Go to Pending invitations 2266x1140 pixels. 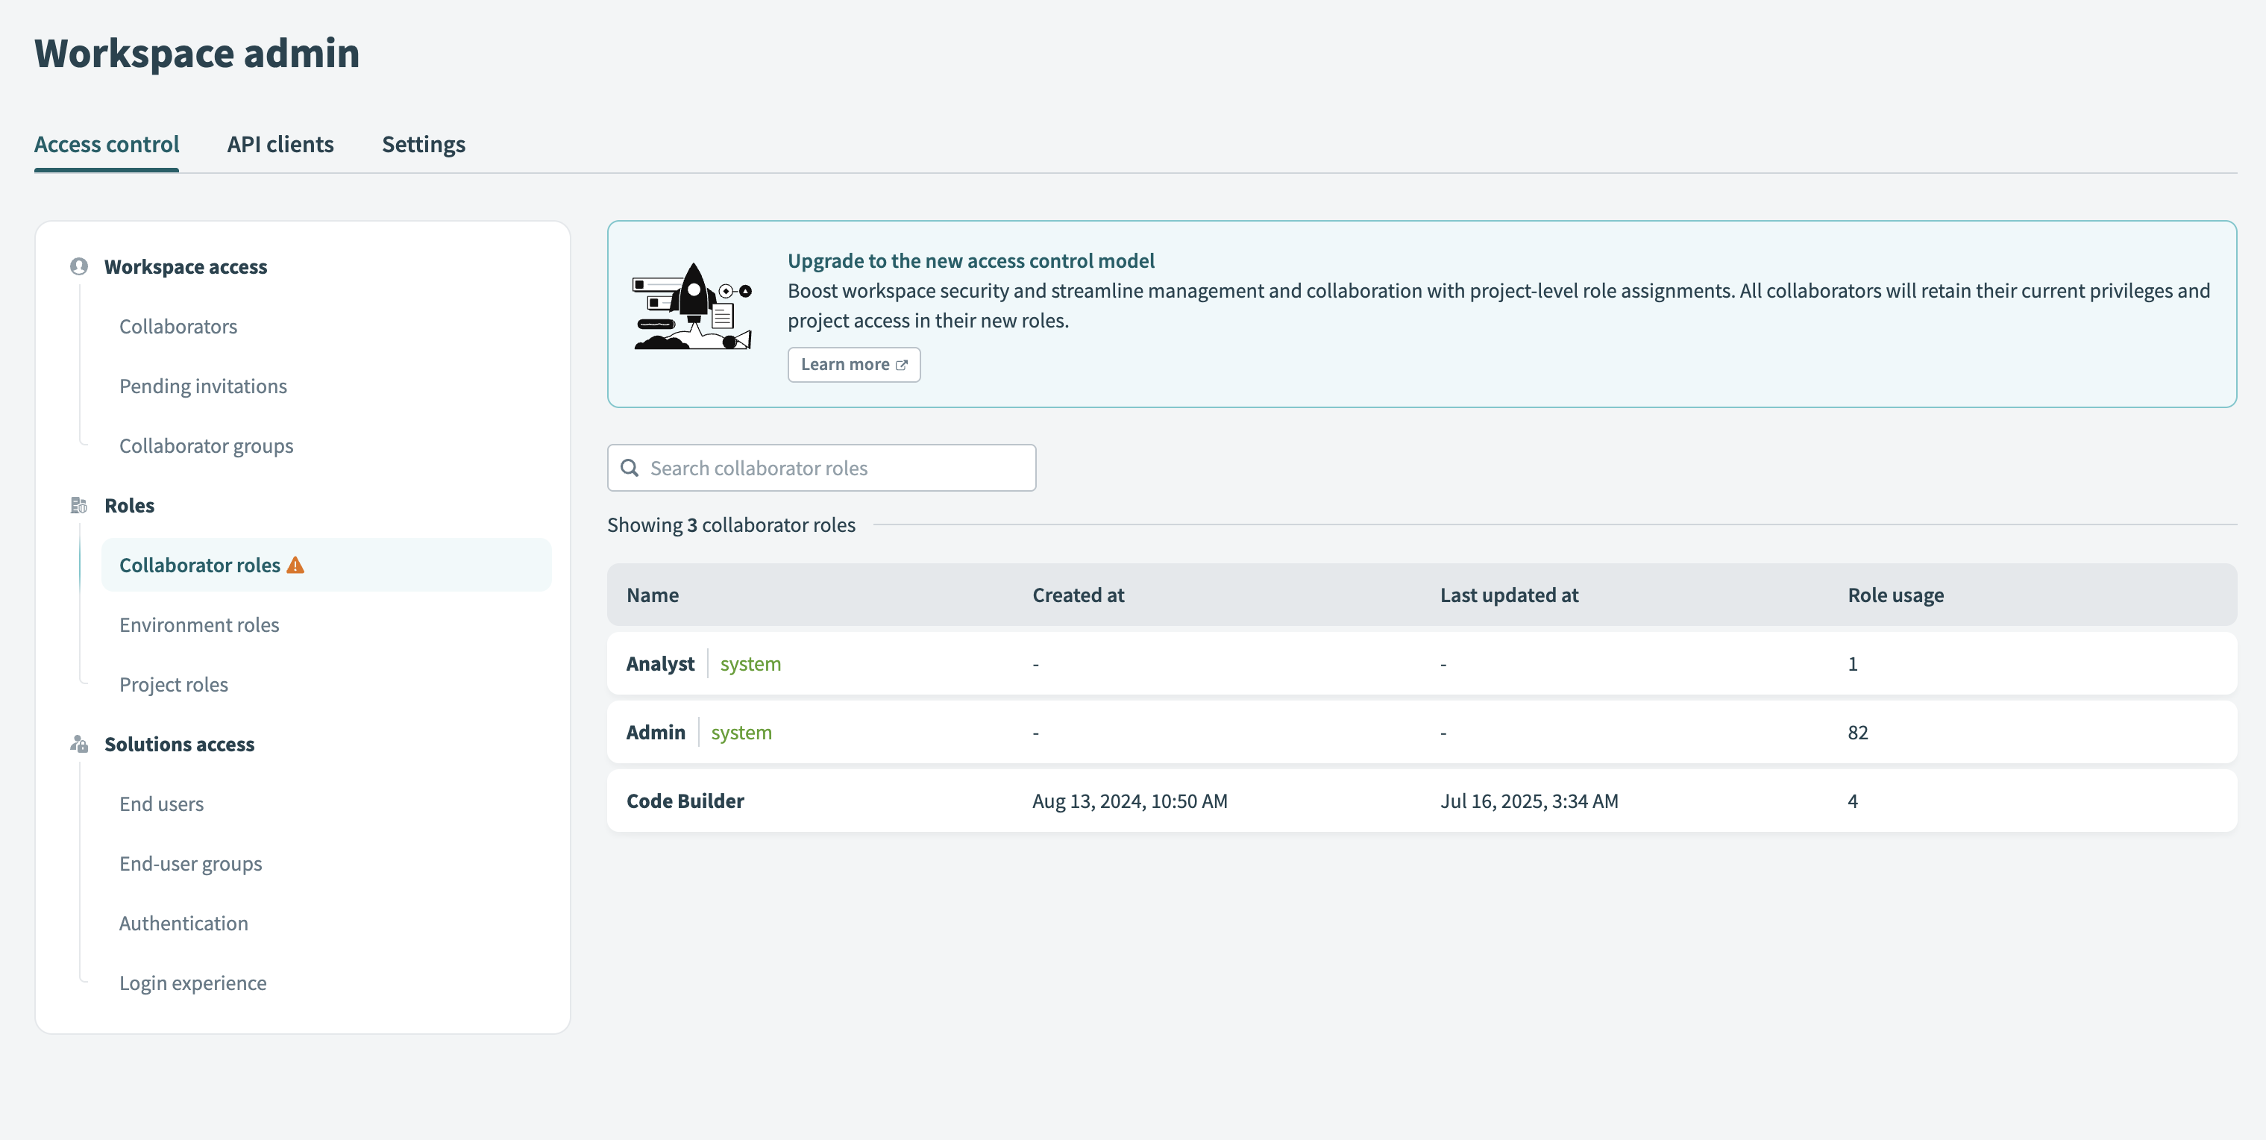202,386
